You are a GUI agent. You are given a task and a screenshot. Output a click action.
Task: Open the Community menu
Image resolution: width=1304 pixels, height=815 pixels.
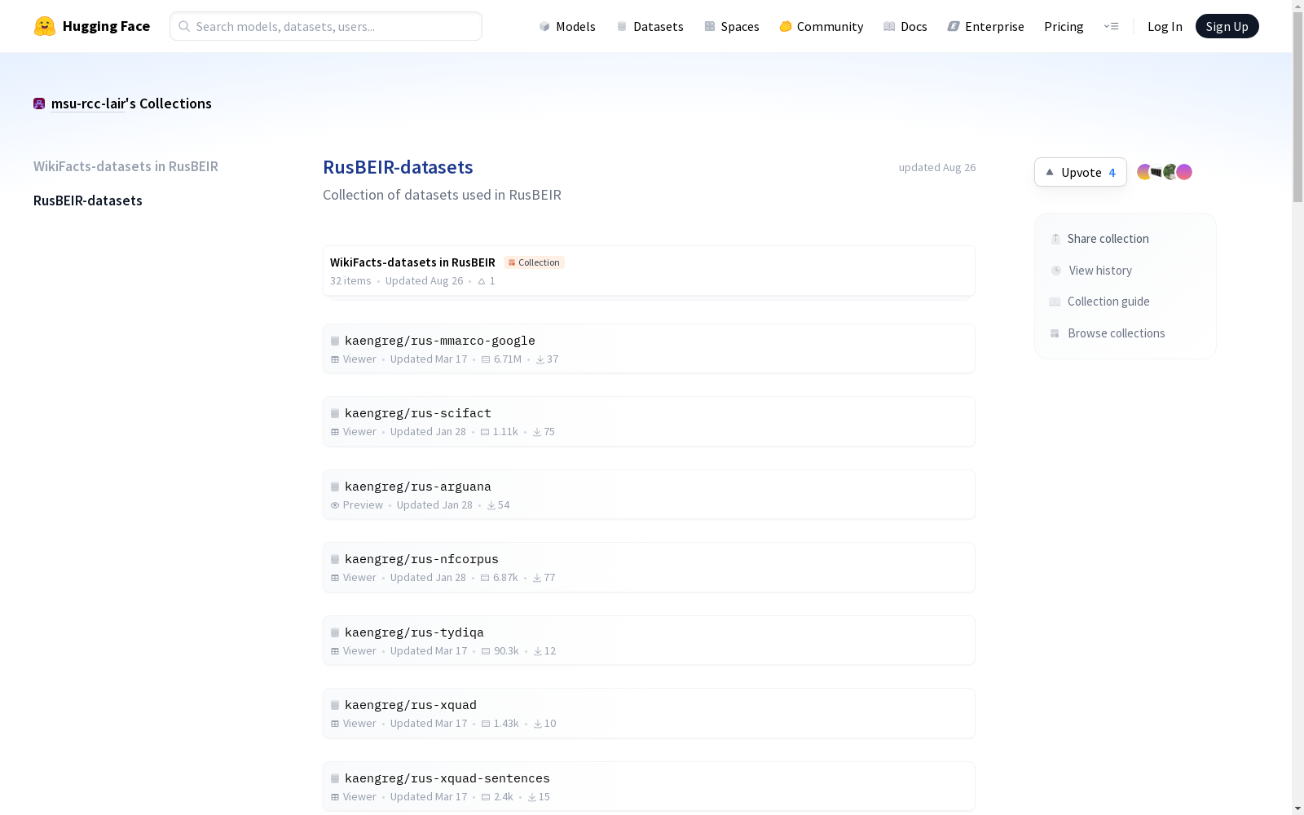[x=822, y=26]
